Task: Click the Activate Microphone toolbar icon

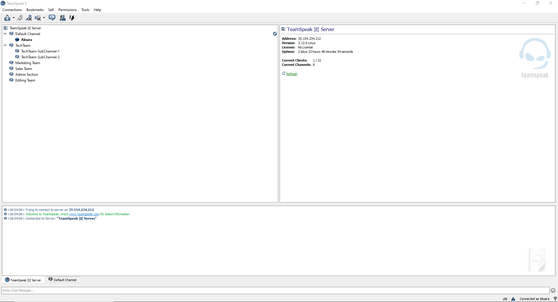Action: [x=20, y=18]
